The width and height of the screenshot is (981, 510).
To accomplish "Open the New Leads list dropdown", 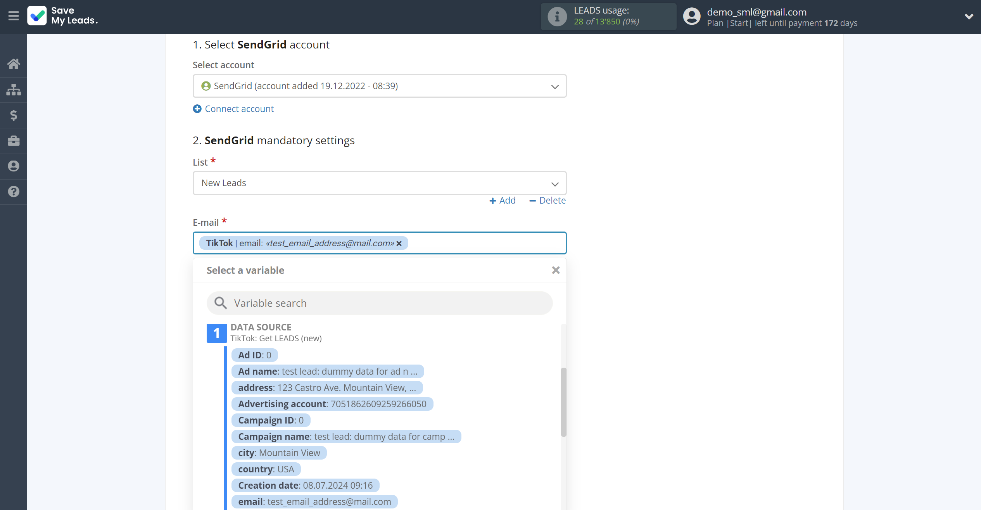I will click(x=380, y=183).
